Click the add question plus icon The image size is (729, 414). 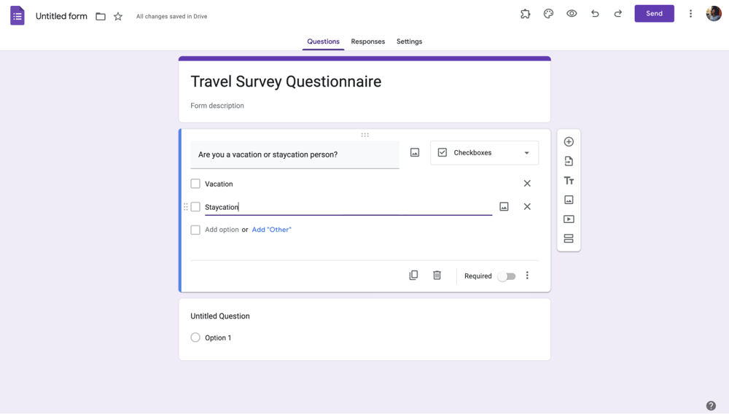point(569,141)
